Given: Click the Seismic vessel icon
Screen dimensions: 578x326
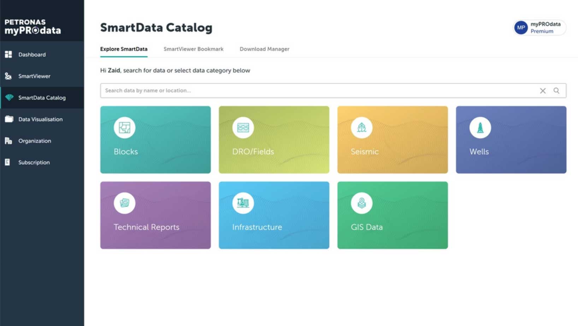Looking at the screenshot, I should coord(361,127).
